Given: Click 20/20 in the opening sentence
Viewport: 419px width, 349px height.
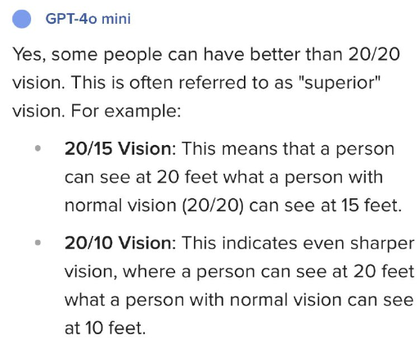Looking at the screenshot, I should pyautogui.click(x=374, y=54).
